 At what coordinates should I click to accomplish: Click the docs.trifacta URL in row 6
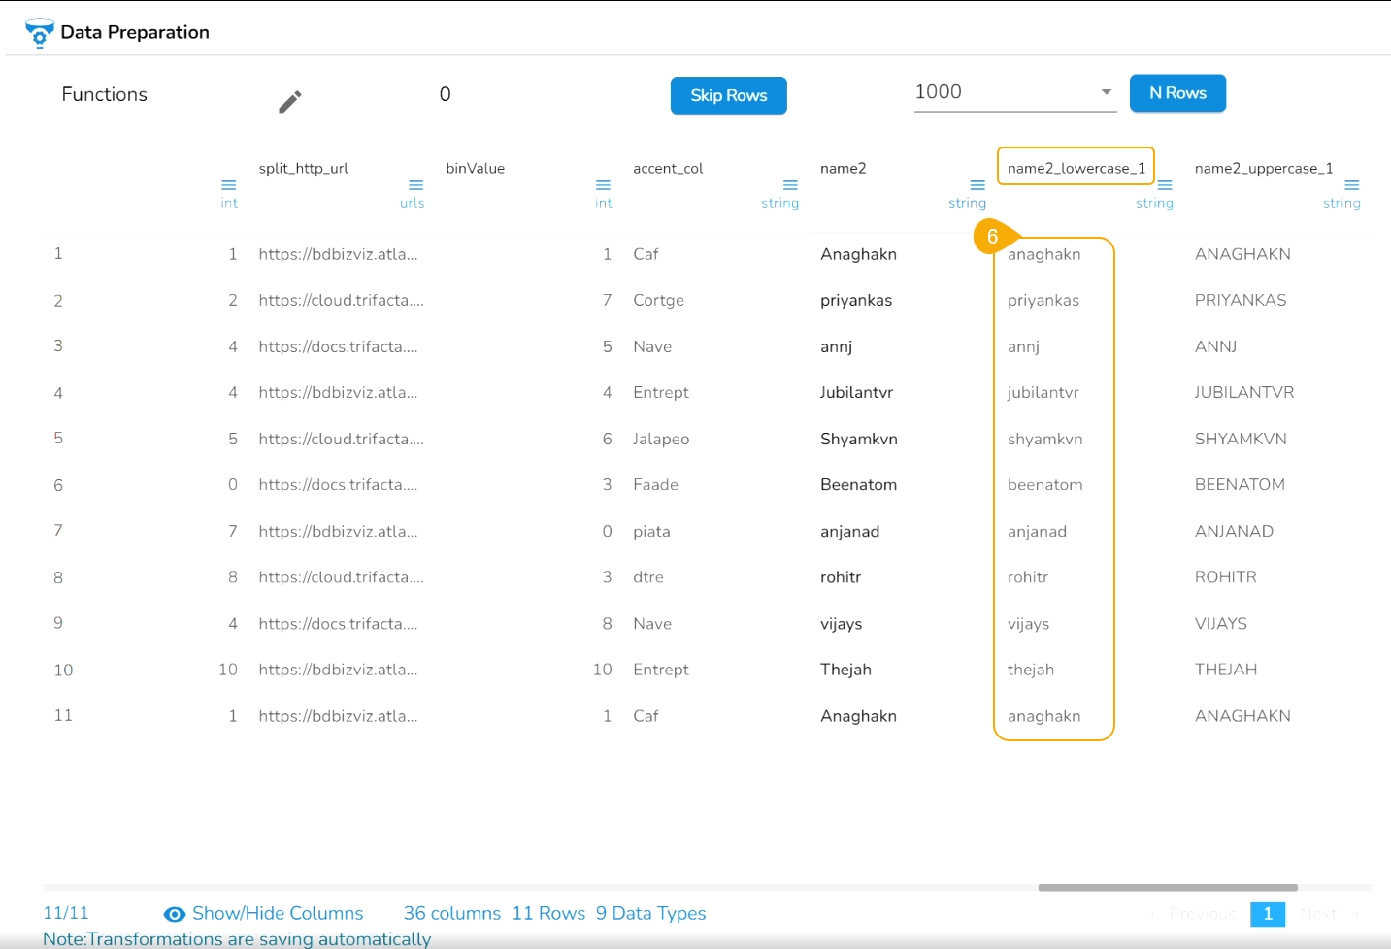pyautogui.click(x=338, y=484)
